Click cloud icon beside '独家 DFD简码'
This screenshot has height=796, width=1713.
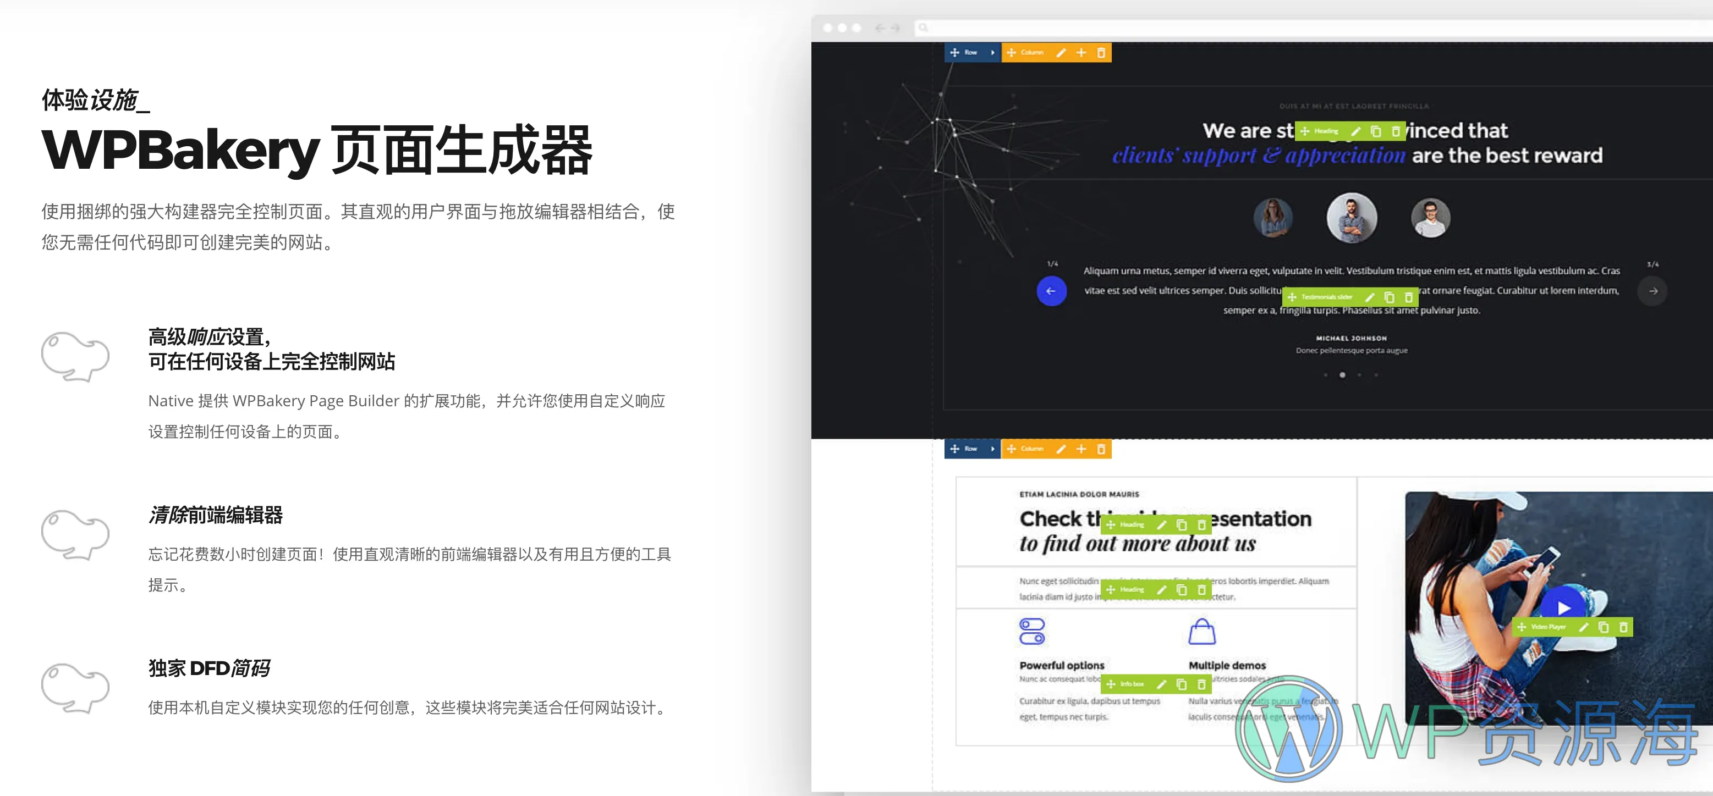point(75,688)
